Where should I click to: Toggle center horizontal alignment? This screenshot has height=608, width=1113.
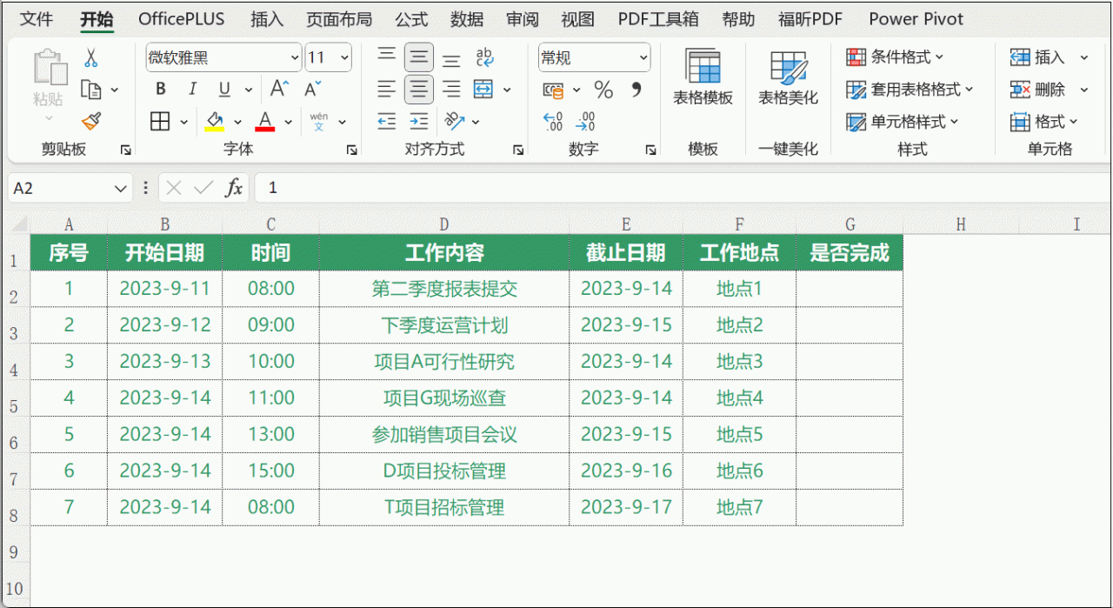[x=419, y=89]
